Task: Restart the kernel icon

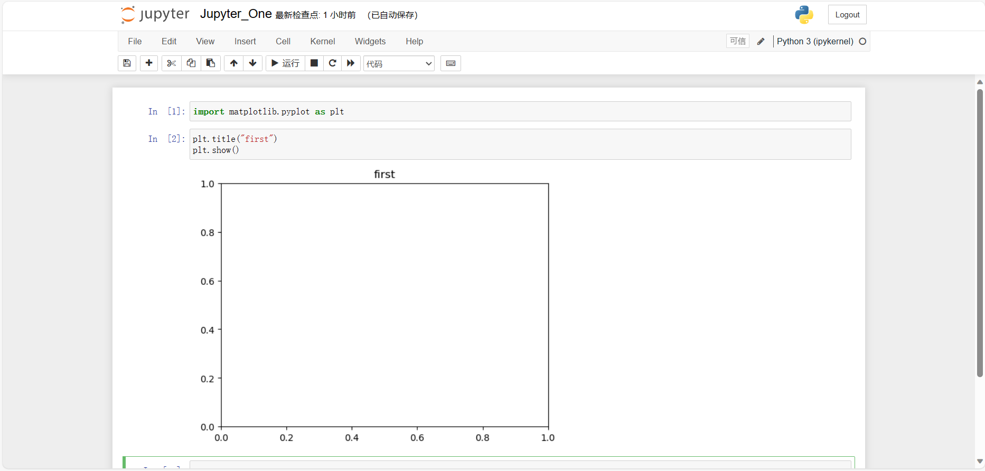Action: click(332, 63)
